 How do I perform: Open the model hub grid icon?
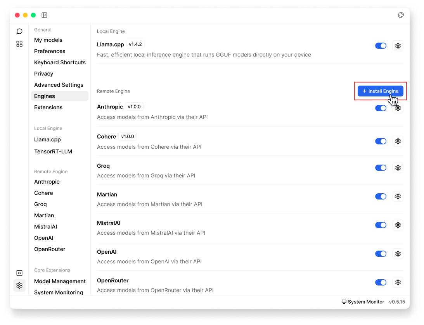tap(19, 44)
